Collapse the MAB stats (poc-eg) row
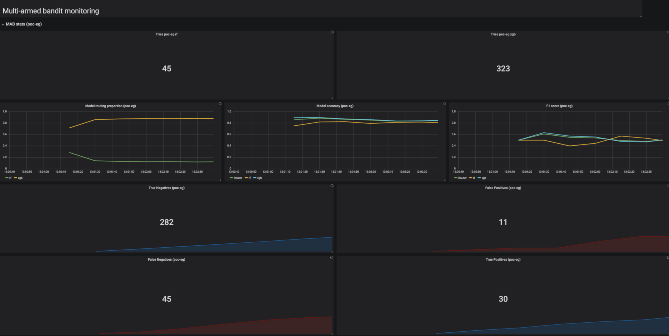Image resolution: width=669 pixels, height=336 pixels. click(3, 24)
